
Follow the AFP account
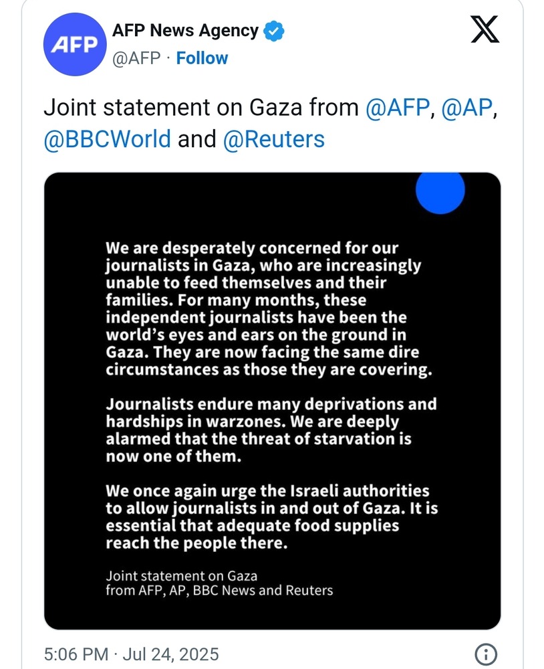(x=202, y=58)
